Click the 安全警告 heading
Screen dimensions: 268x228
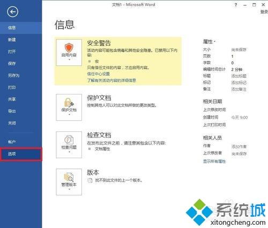99,43
